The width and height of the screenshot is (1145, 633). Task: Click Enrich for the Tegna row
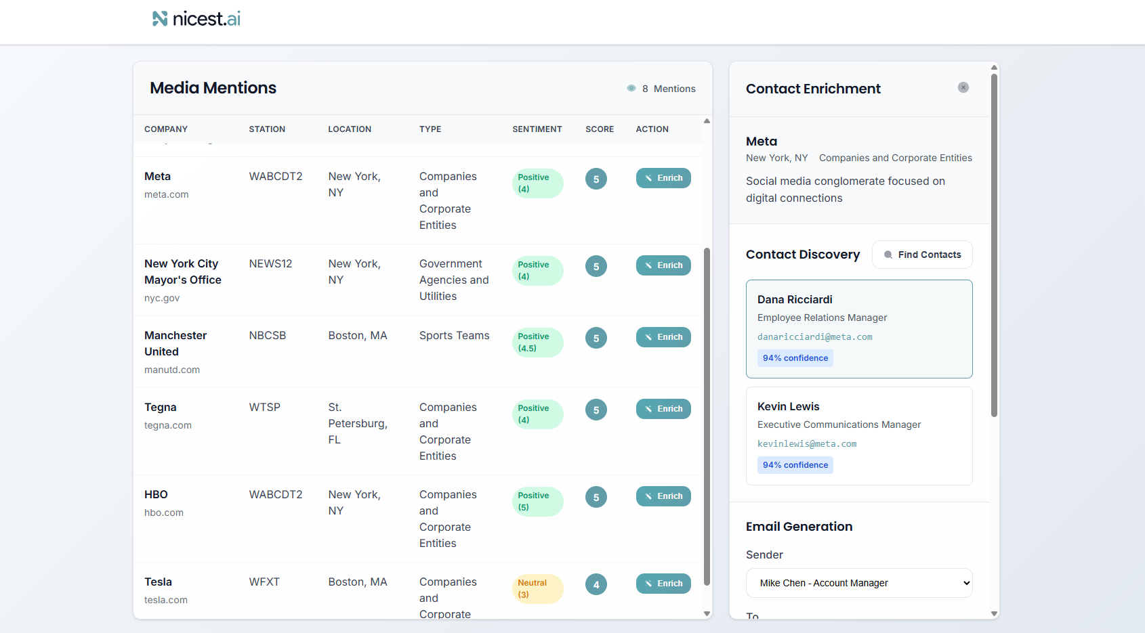point(663,409)
